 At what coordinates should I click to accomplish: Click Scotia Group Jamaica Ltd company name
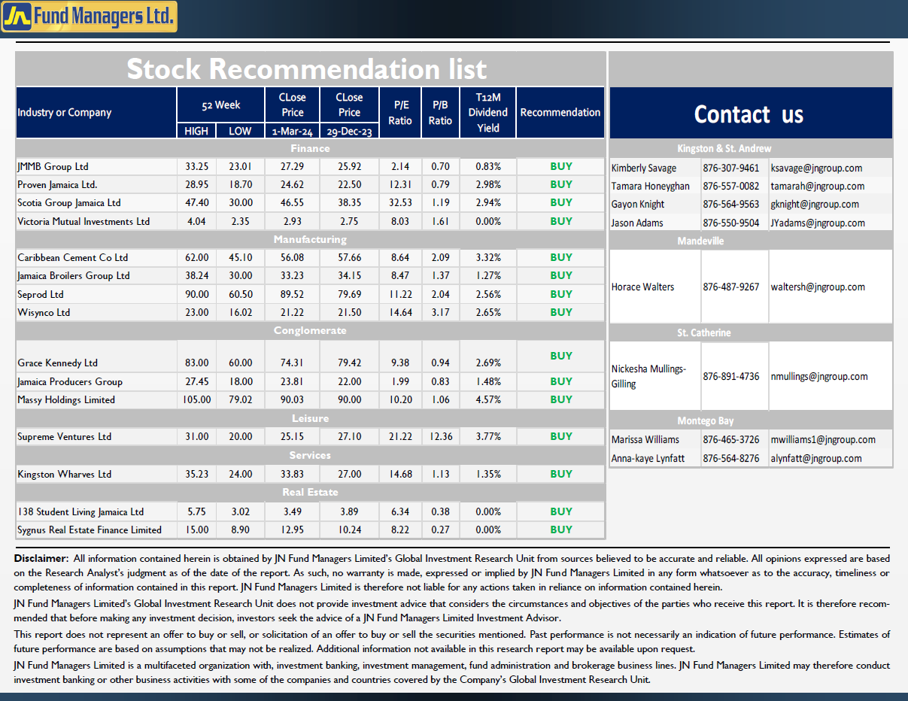click(x=68, y=202)
